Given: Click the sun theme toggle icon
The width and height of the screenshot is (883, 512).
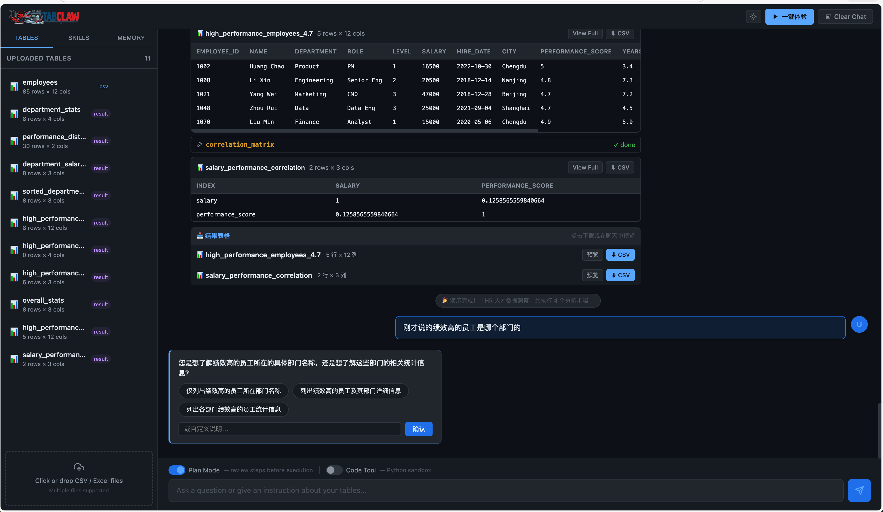Looking at the screenshot, I should click(753, 17).
